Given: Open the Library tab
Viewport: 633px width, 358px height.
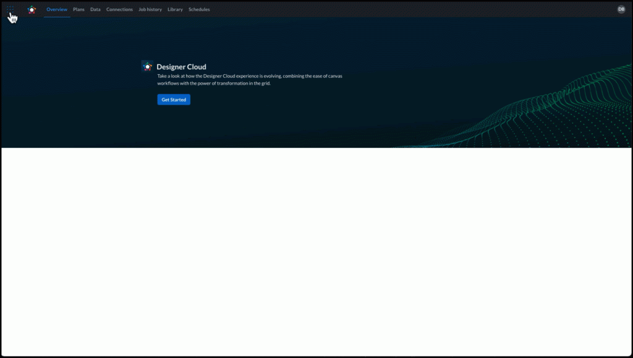Looking at the screenshot, I should [175, 9].
